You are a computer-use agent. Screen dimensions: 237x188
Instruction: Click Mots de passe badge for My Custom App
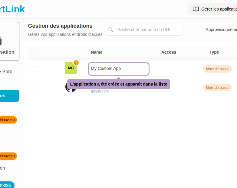click(217, 69)
